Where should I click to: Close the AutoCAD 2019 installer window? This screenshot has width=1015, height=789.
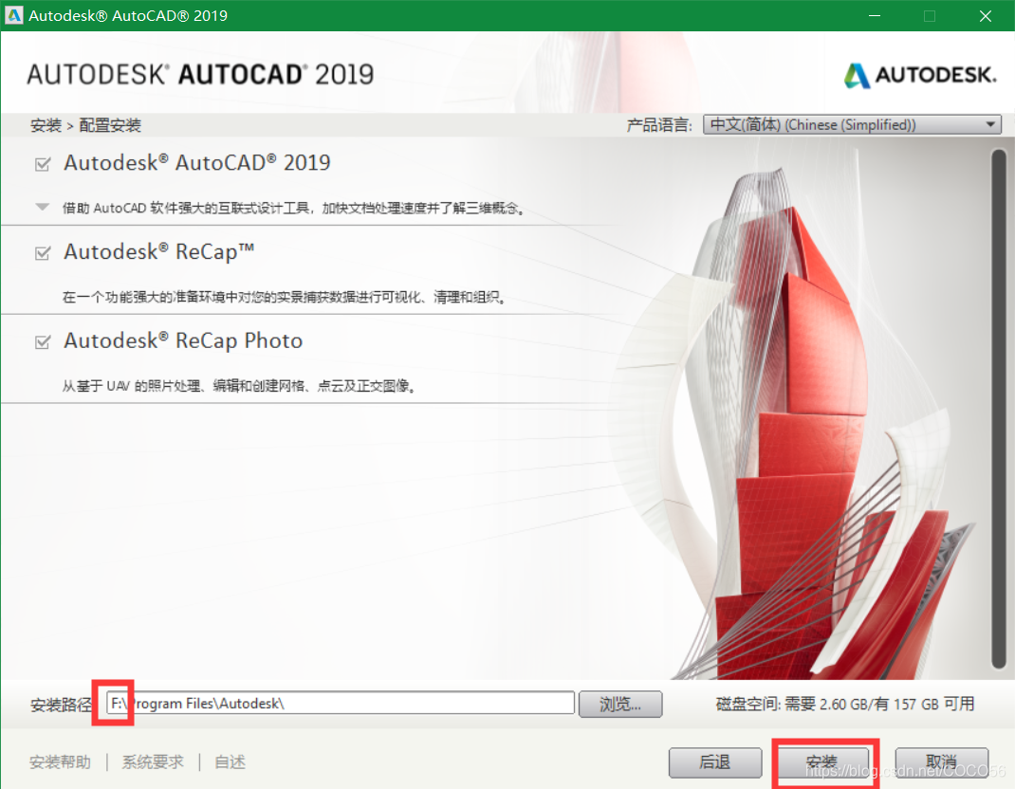[985, 16]
